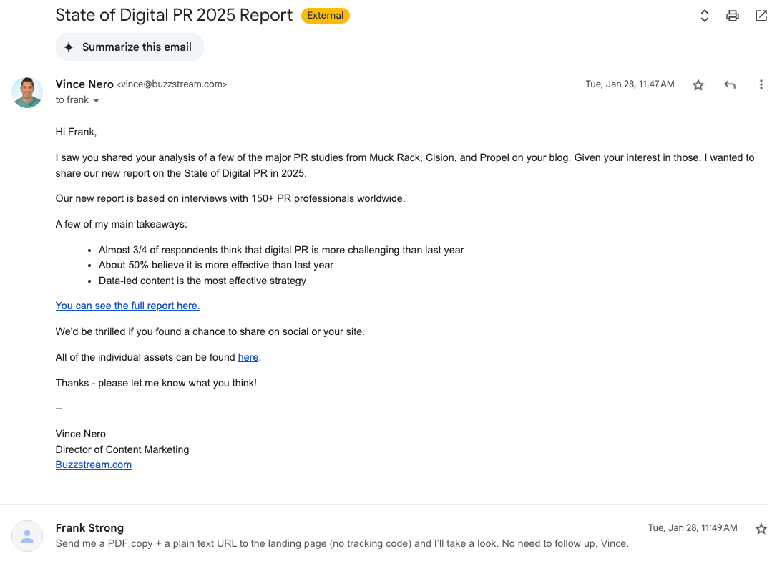Select the email subject line
The image size is (772, 569).
pos(173,14)
